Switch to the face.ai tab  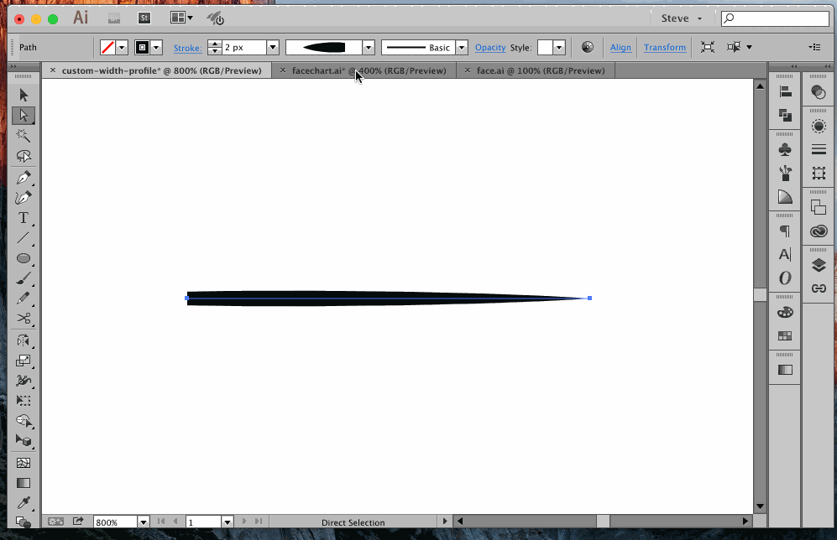[541, 70]
